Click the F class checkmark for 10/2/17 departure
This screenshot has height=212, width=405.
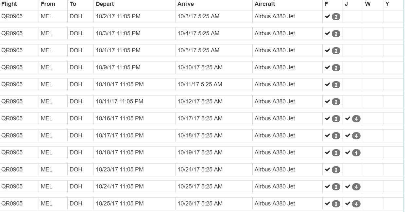[x=327, y=16]
